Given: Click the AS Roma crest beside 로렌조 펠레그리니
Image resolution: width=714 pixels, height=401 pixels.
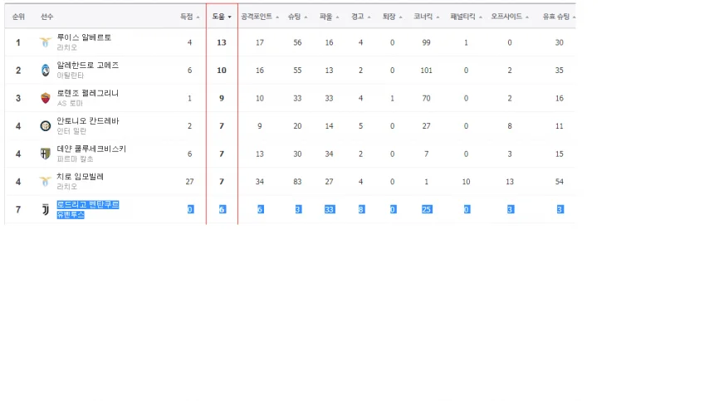Looking at the screenshot, I should click(45, 98).
